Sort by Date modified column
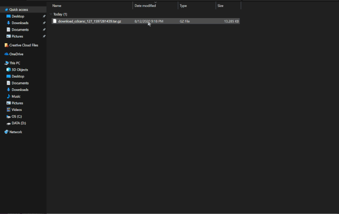Viewport: 339px width, 214px height. pyautogui.click(x=145, y=6)
